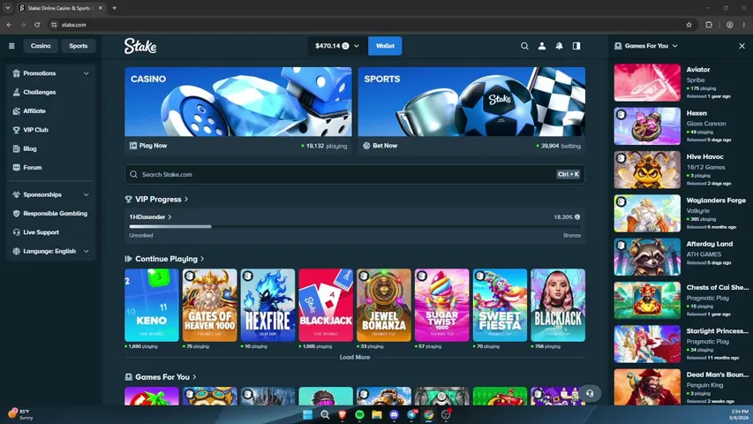Click the Wallet button
This screenshot has height=424, width=753.
click(385, 46)
